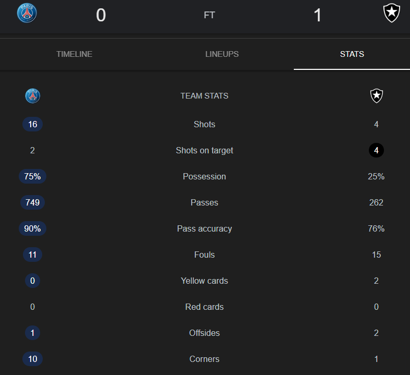The height and width of the screenshot is (375, 410).
Task: Click the 90% pass accuracy badge
Action: coord(33,228)
